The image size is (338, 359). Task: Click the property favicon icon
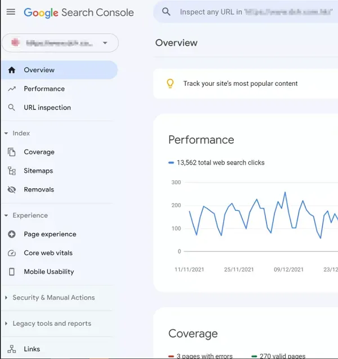[x=16, y=43]
